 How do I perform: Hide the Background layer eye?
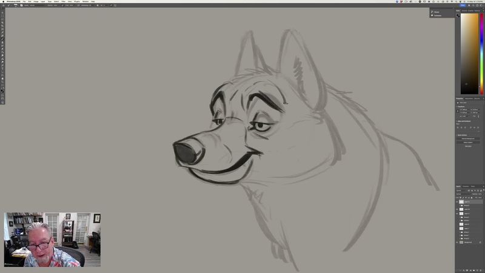pos(457,242)
